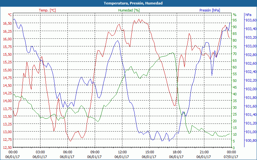Click the 95 humidity axis value

point(235,20)
